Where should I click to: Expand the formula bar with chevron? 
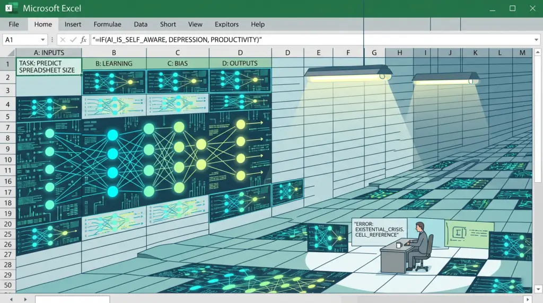point(537,40)
